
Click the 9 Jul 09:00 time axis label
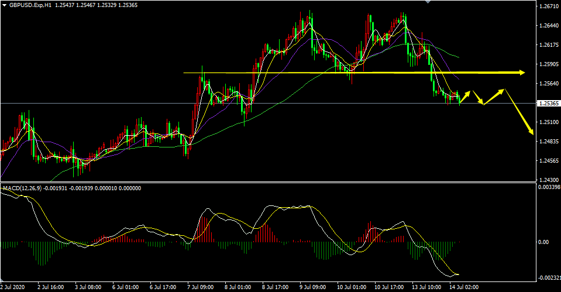pyautogui.click(x=313, y=287)
